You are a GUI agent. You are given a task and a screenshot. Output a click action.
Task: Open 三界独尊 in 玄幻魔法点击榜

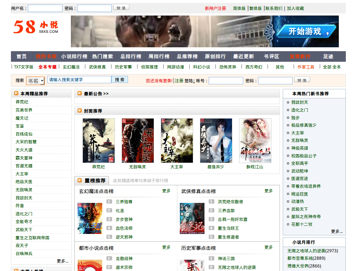click(124, 202)
